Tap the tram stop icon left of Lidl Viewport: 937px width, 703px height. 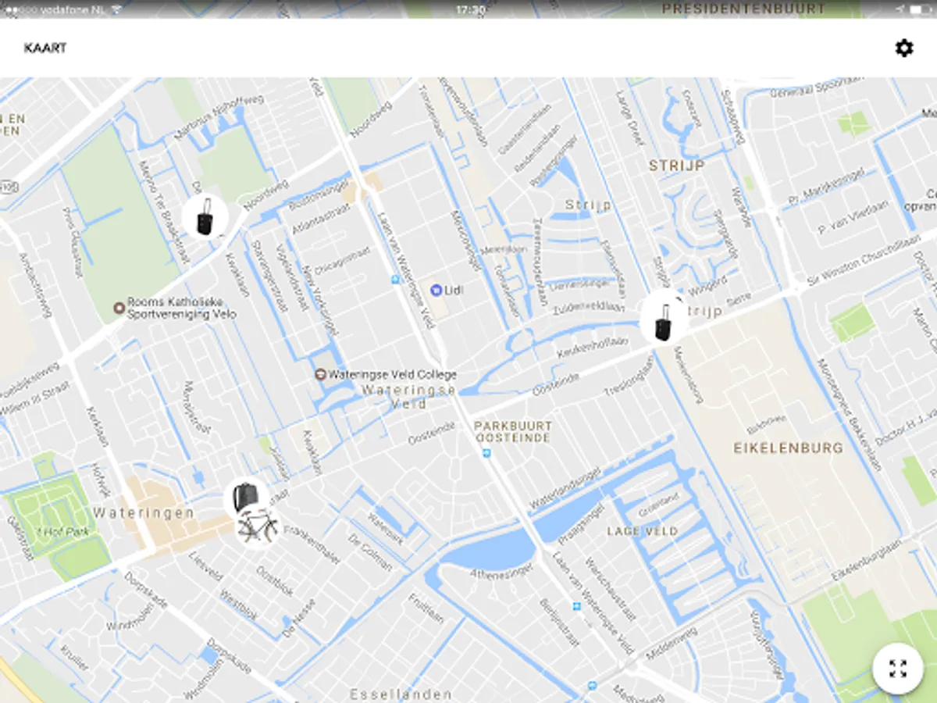[x=395, y=279]
